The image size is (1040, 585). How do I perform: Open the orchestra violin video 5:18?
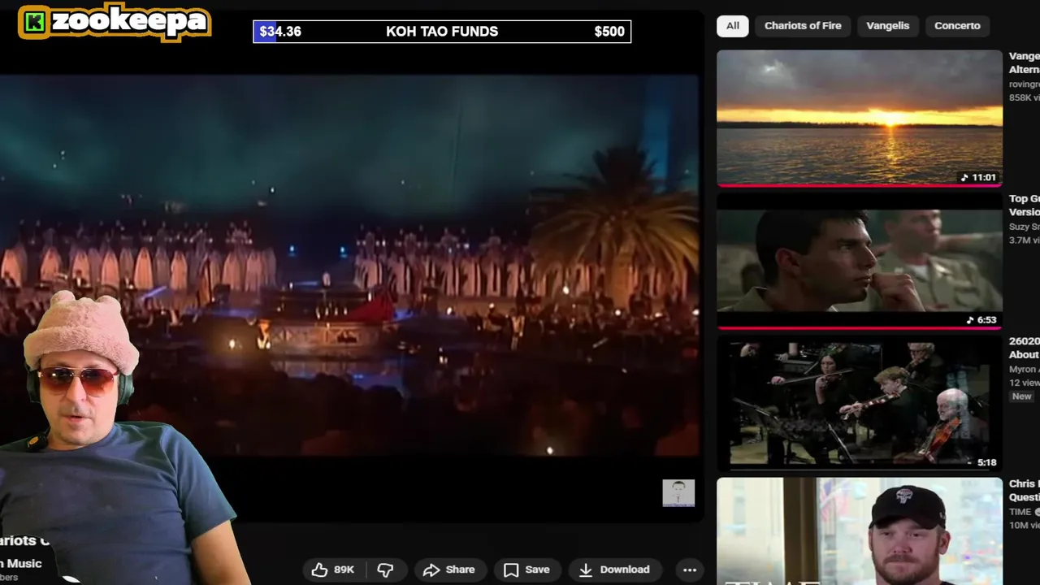[x=860, y=403]
